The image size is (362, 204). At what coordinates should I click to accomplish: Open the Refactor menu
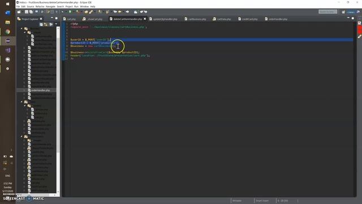[x=40, y=7]
